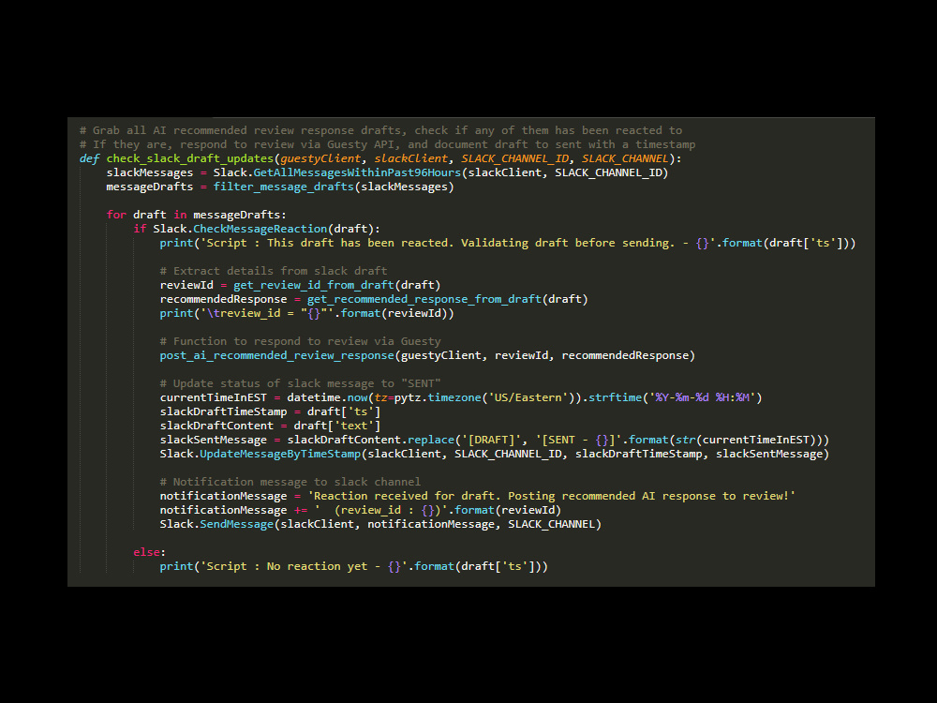Click 'Reaction received for draft' string
This screenshot has width=937, height=703.
551,496
